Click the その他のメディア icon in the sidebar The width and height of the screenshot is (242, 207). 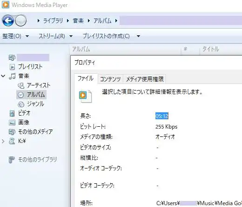(12, 132)
